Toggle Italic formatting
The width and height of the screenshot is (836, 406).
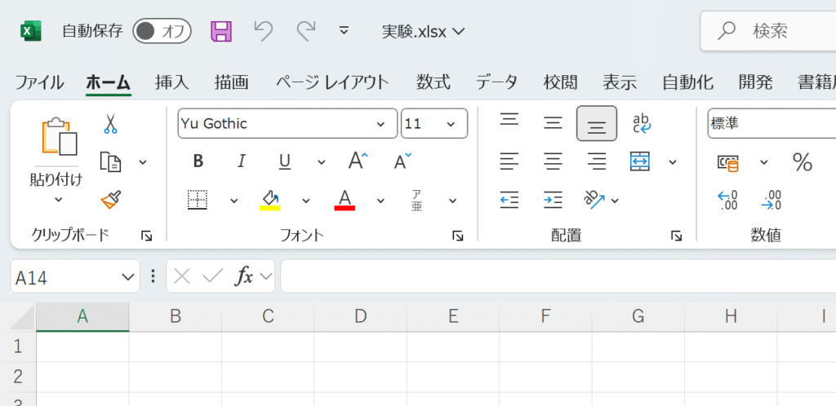point(241,161)
